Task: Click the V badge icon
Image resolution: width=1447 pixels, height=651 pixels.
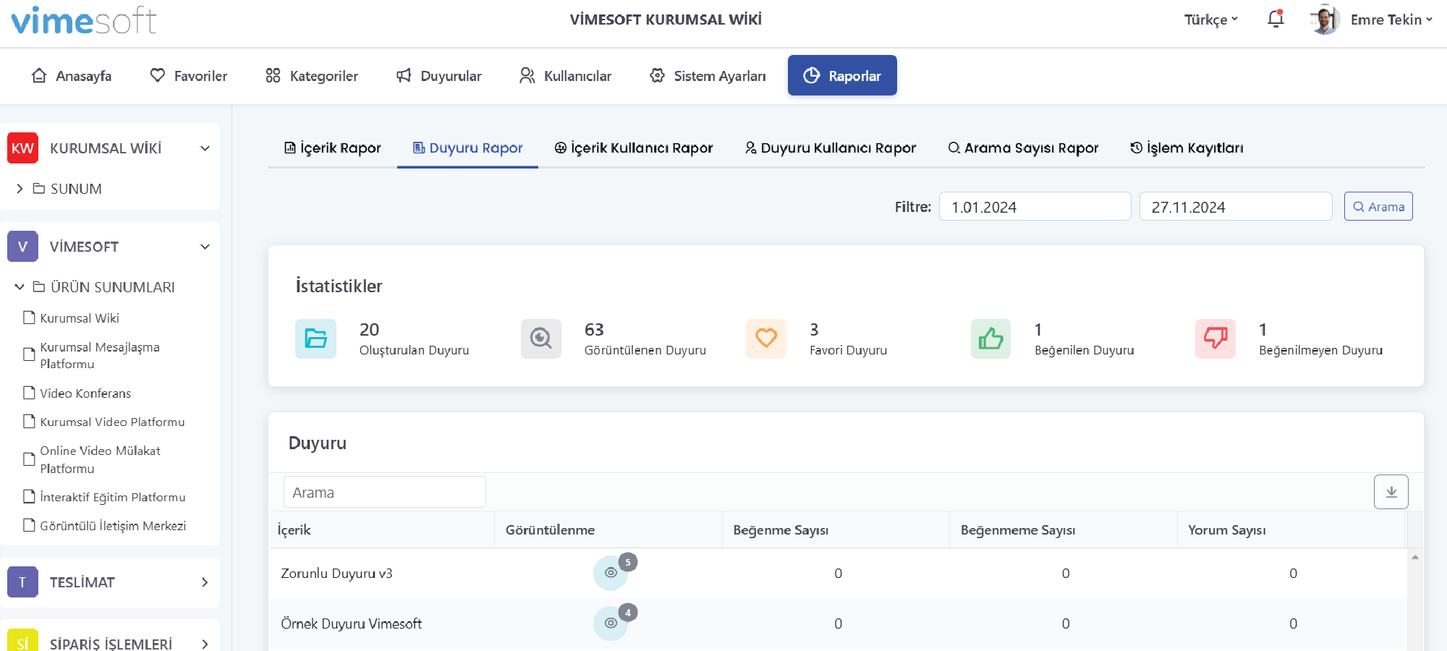Action: click(x=22, y=247)
